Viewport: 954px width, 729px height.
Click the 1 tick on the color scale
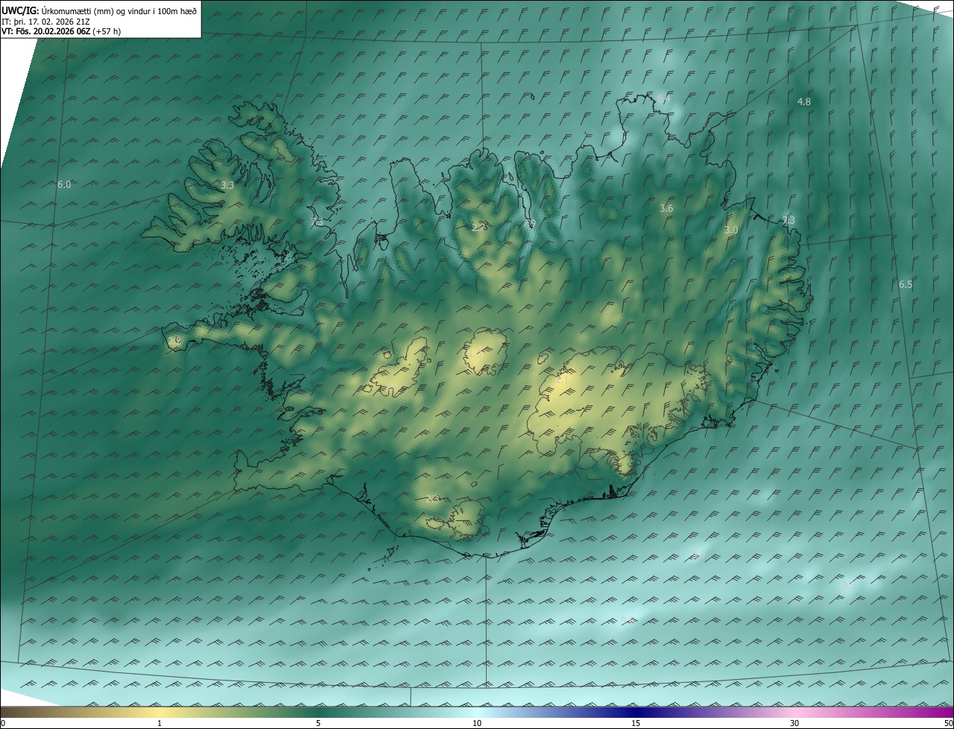coord(159,723)
